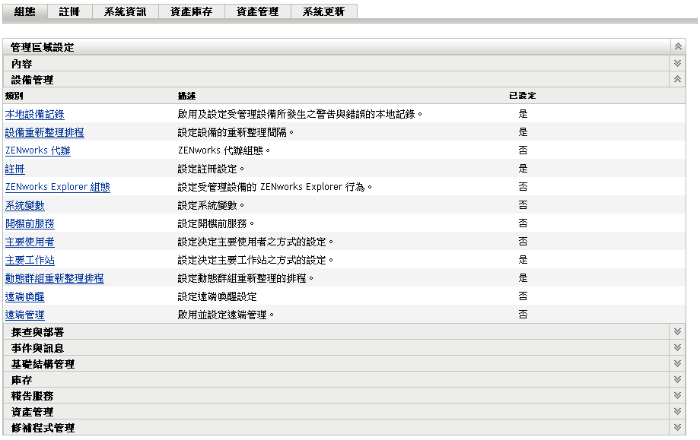Collapse the 設備管理 section
The width and height of the screenshot is (700, 440).
click(x=678, y=79)
